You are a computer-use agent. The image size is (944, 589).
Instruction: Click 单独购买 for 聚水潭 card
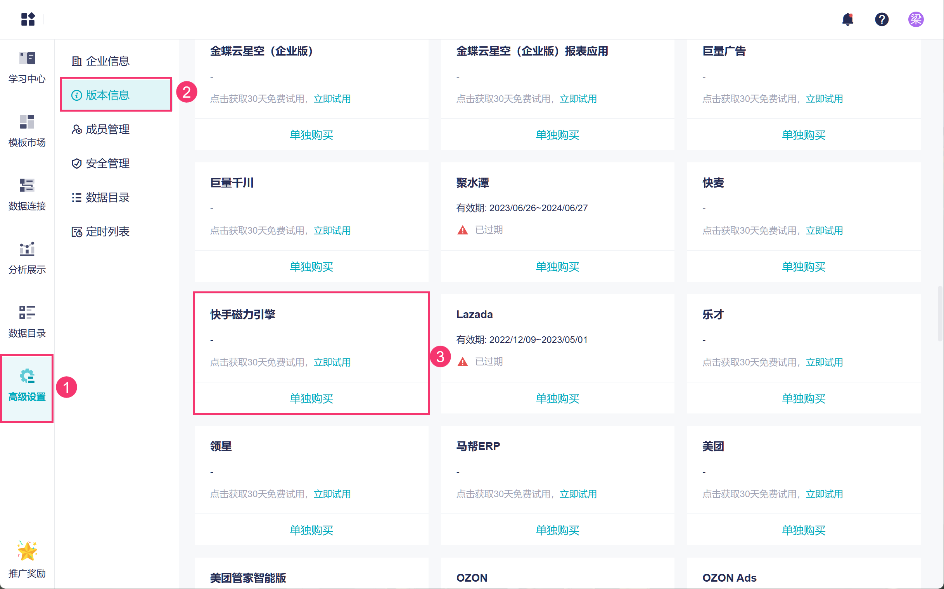[557, 267]
